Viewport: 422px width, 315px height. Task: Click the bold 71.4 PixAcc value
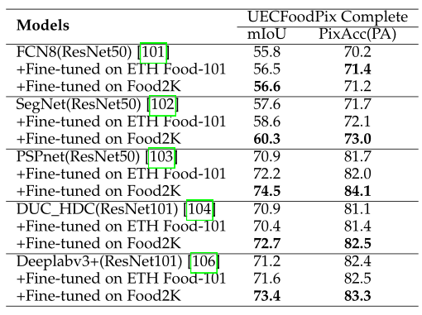[x=357, y=69]
